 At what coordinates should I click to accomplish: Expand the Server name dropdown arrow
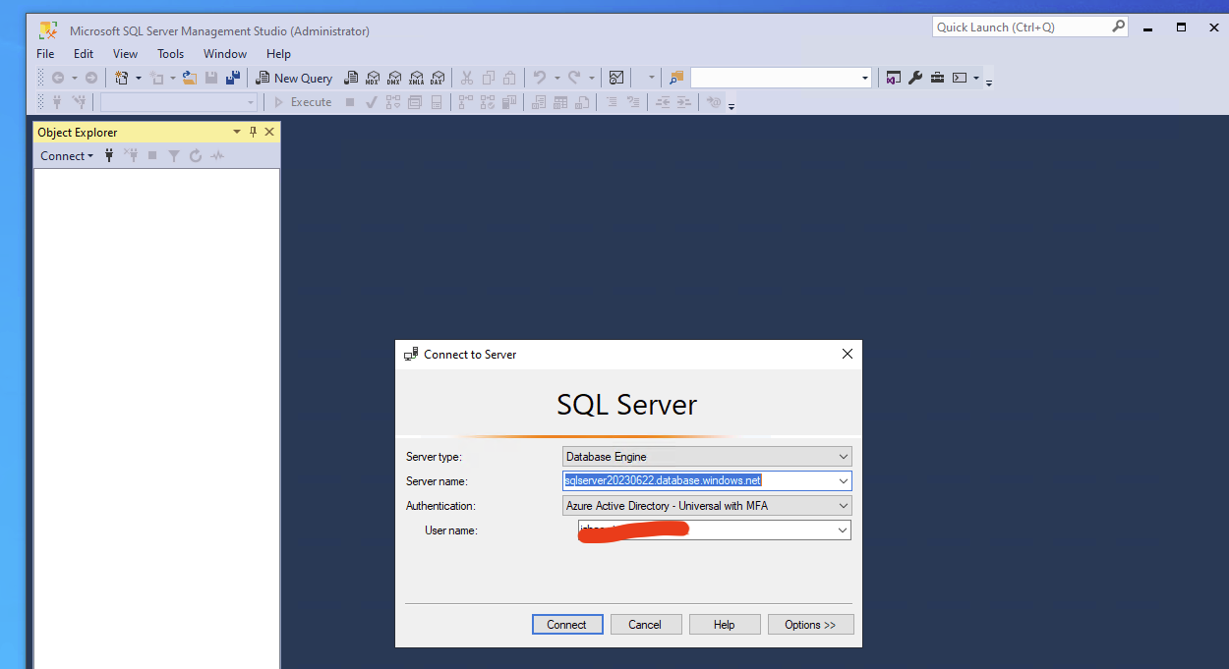pyautogui.click(x=844, y=480)
